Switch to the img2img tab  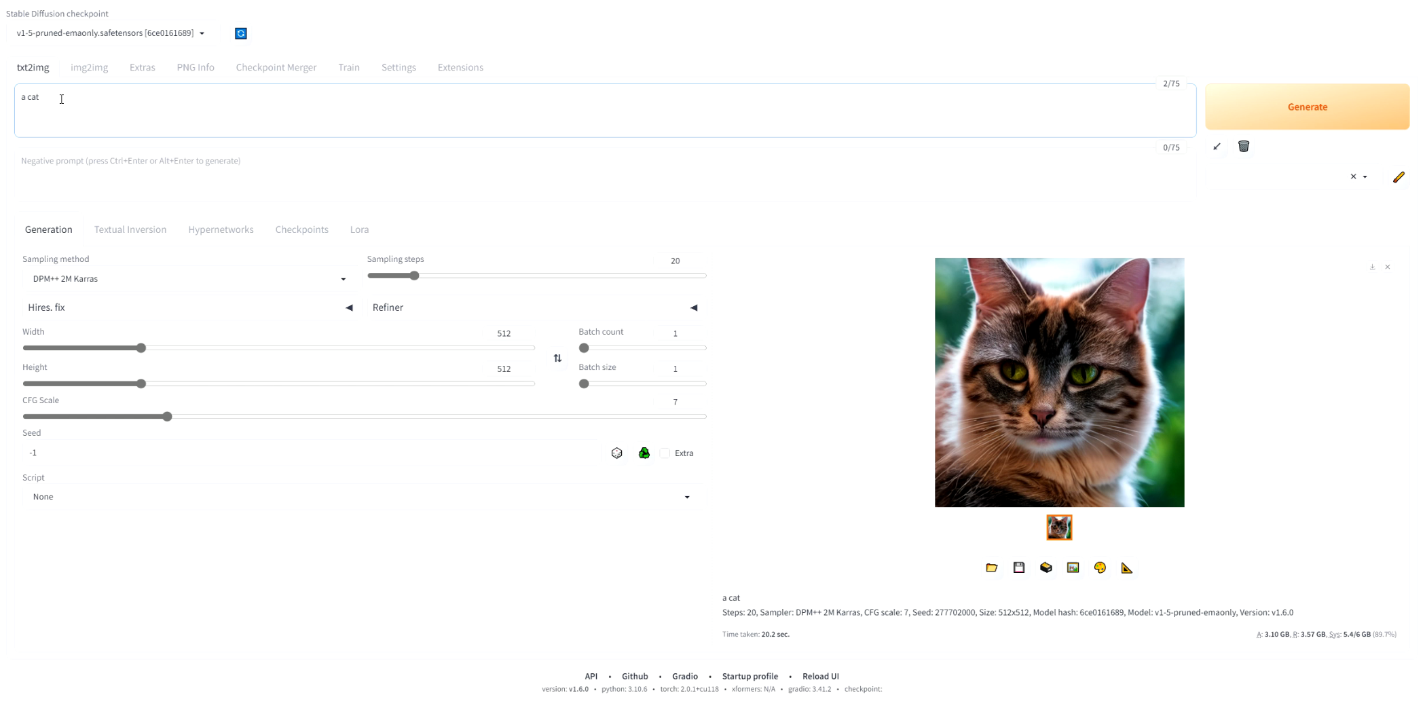pyautogui.click(x=89, y=67)
